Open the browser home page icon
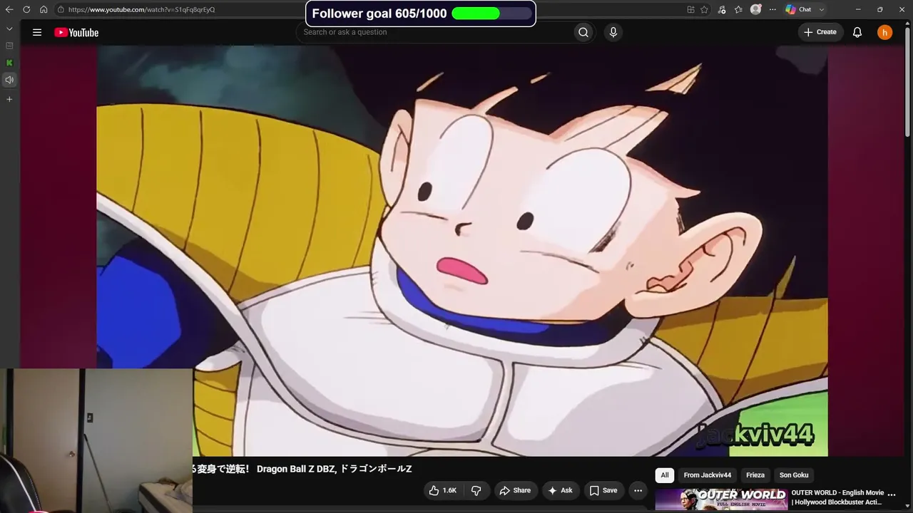 point(44,9)
